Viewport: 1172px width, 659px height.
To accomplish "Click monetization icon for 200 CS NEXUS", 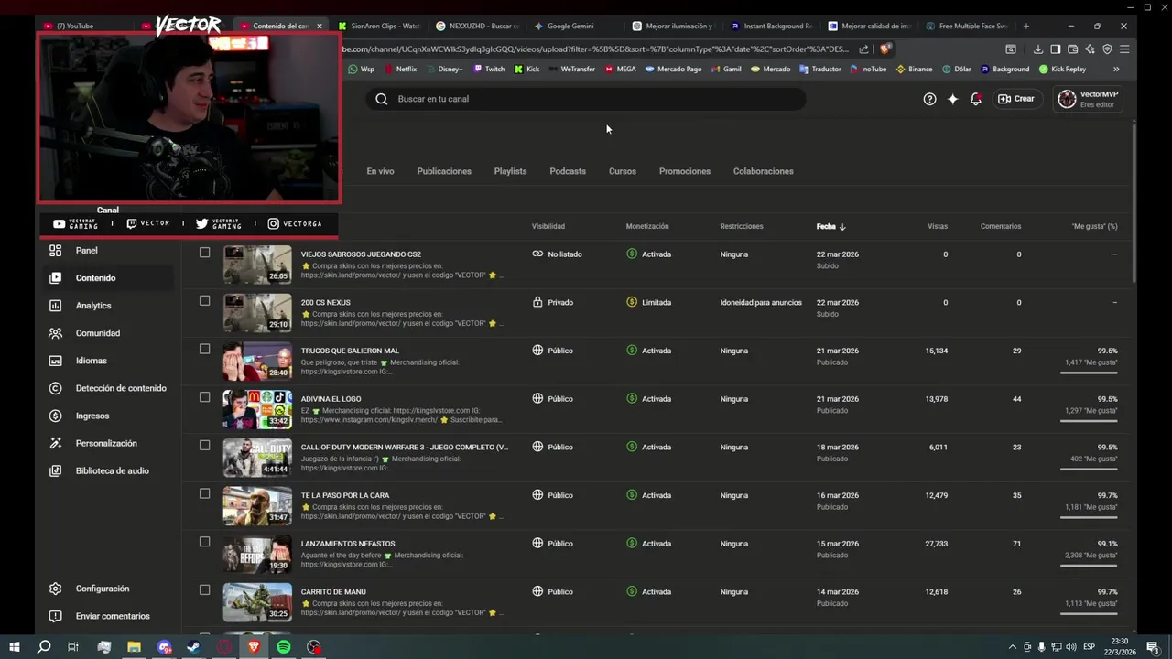I will 632,302.
